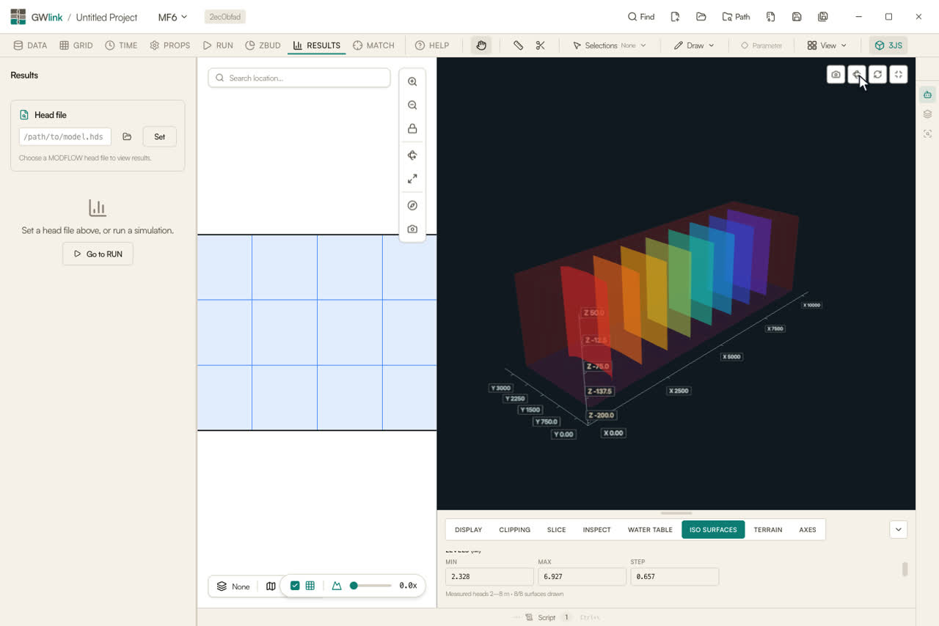Focus the head file path field
Viewport: 939px width, 626px height.
[65, 136]
